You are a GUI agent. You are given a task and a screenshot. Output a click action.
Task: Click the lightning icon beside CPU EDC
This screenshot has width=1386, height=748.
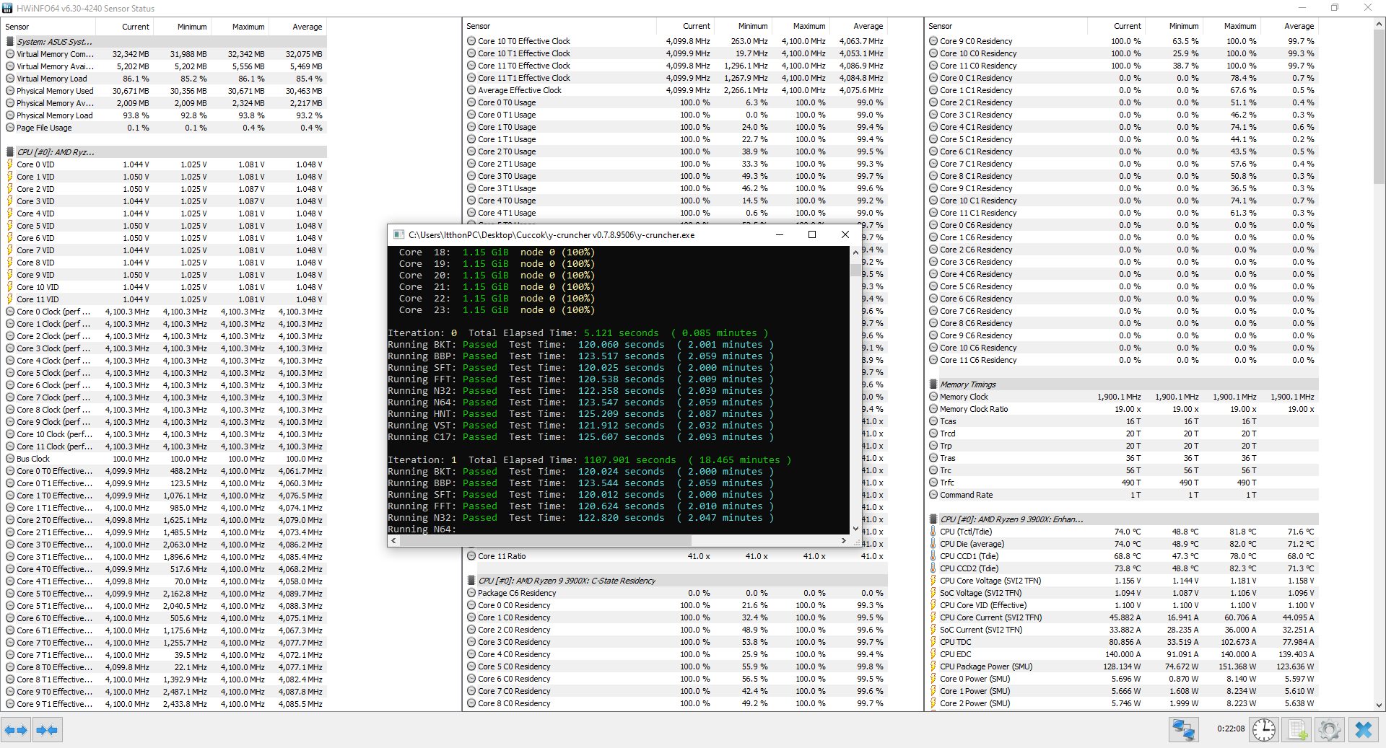pyautogui.click(x=933, y=654)
